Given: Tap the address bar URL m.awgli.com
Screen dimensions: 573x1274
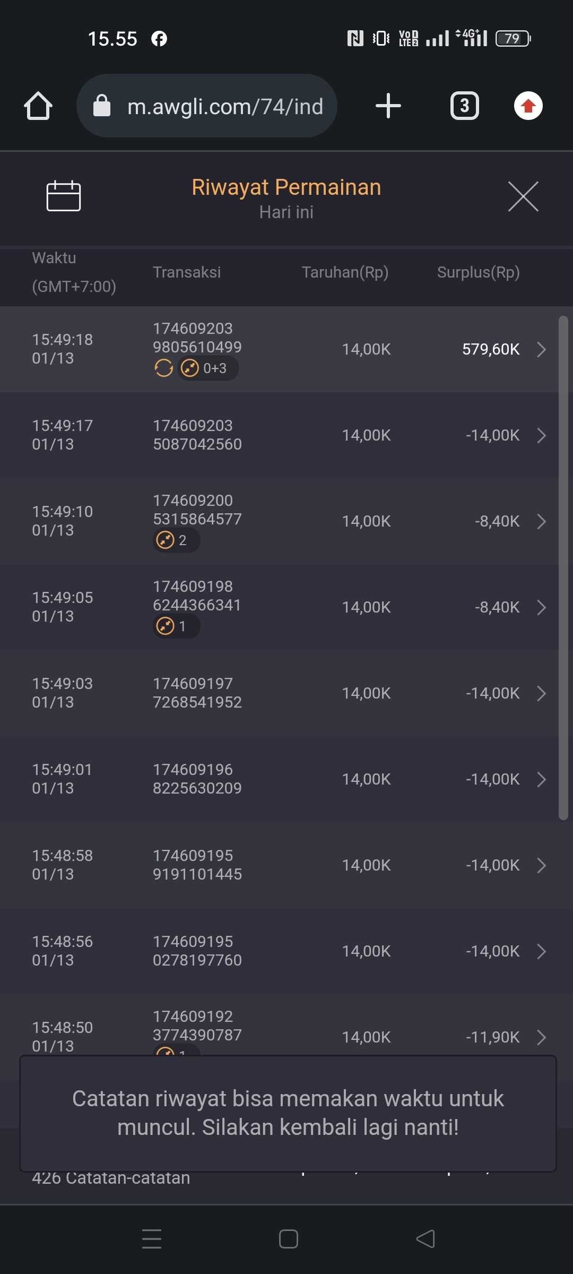Looking at the screenshot, I should tap(225, 107).
